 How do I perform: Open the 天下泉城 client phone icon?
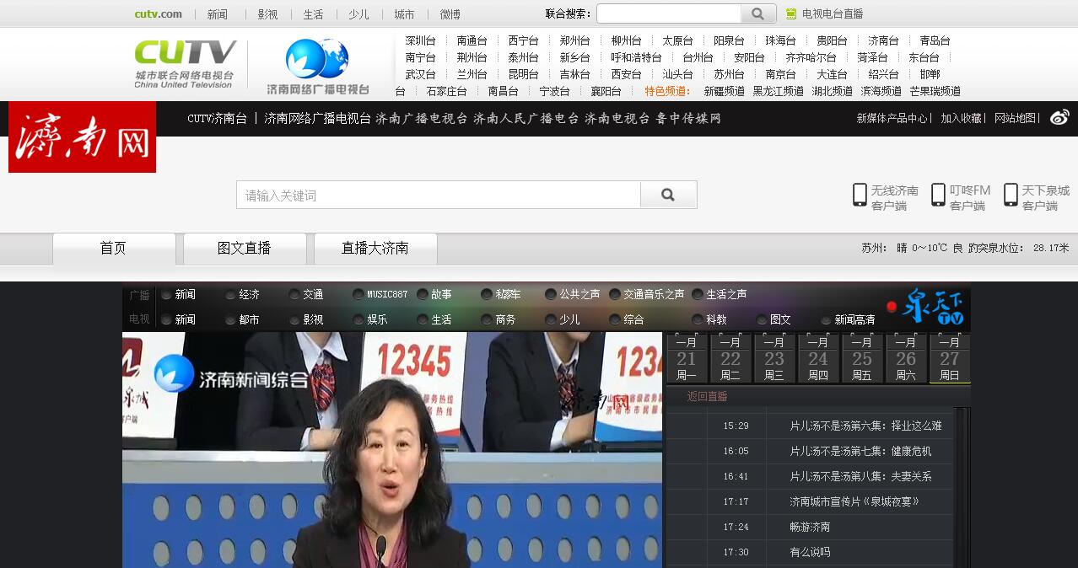click(1011, 196)
